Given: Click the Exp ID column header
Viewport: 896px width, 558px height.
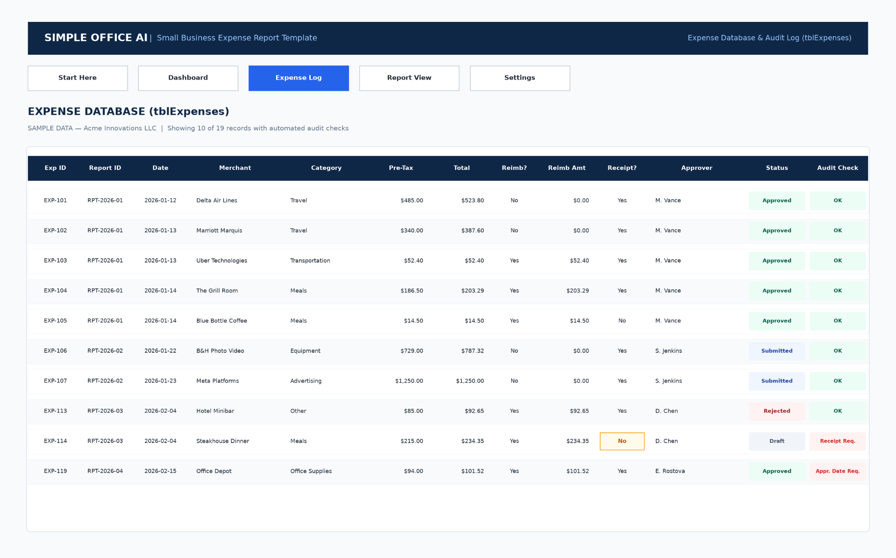Looking at the screenshot, I should click(x=55, y=168).
